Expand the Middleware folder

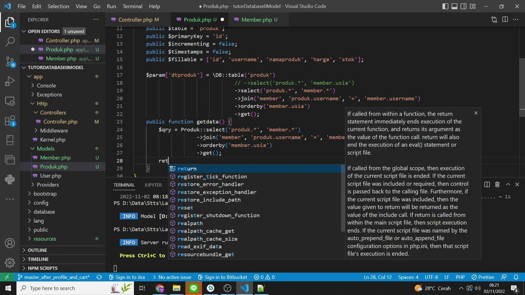(54, 130)
